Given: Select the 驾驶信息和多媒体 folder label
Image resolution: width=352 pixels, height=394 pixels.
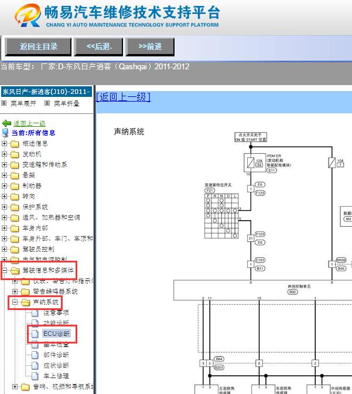Looking at the screenshot, I should coord(48,270).
